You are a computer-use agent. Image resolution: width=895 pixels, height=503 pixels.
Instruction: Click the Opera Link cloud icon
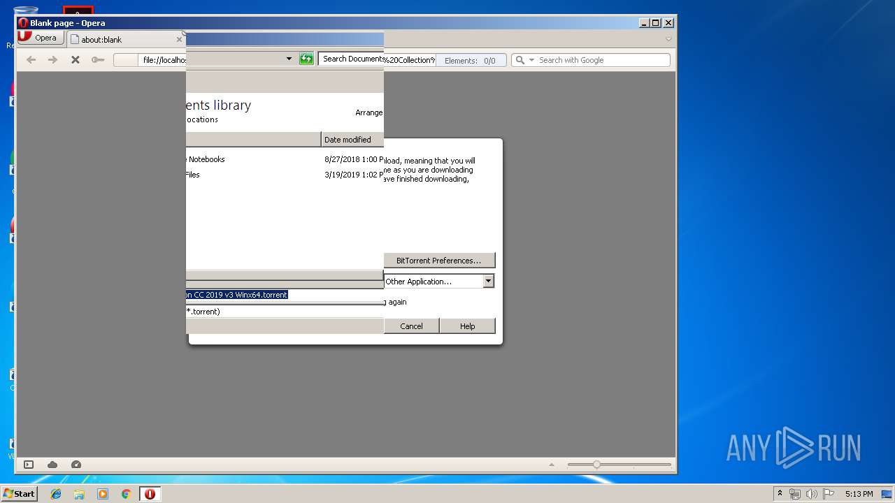[52, 465]
